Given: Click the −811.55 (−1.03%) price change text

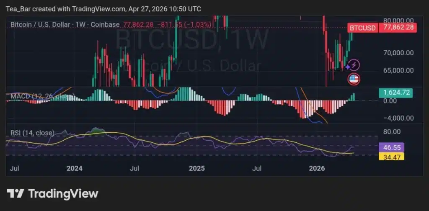Looking at the screenshot, I should point(184,25).
